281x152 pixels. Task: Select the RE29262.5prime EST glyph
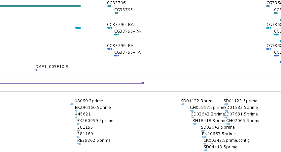click(79, 144)
